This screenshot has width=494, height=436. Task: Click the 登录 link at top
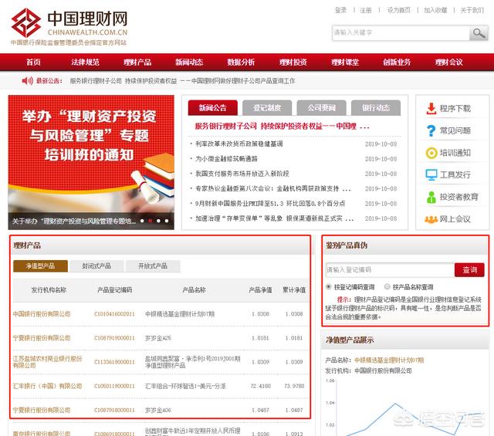pyautogui.click(x=340, y=10)
